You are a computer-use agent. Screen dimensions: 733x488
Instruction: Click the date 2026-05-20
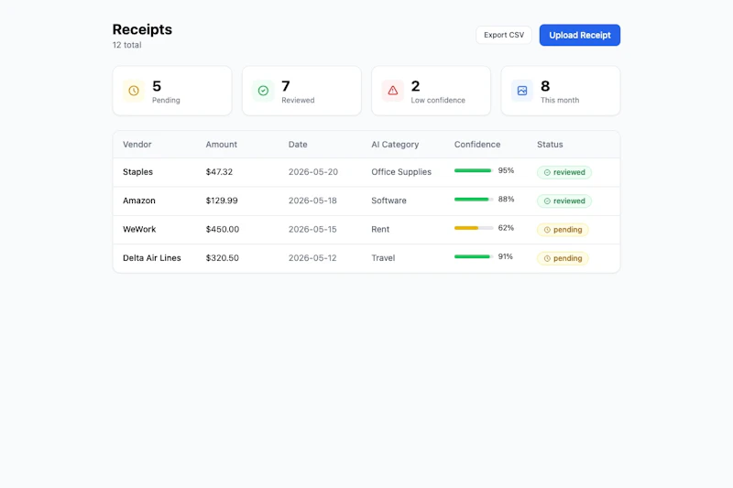pos(313,172)
